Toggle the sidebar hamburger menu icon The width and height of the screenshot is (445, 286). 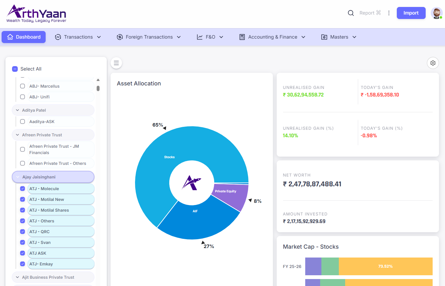(x=116, y=63)
